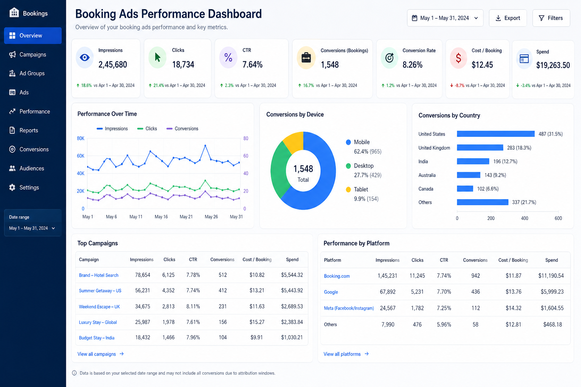Image resolution: width=581 pixels, height=387 pixels.
Task: Open the Budget Stay – India campaign link
Action: (x=96, y=338)
